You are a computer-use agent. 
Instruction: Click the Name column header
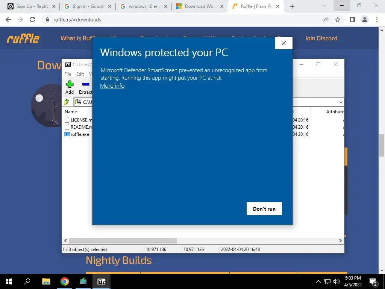click(x=71, y=111)
